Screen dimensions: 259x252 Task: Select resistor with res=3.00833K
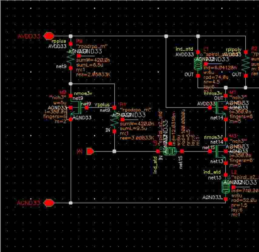(x=114, y=120)
